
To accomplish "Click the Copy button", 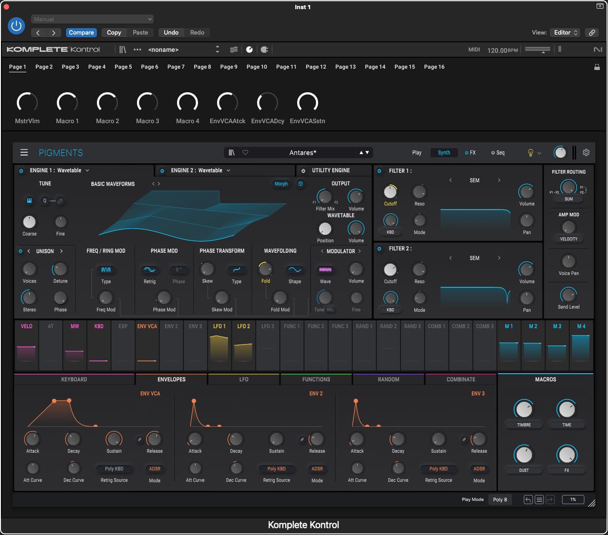I will [x=114, y=33].
